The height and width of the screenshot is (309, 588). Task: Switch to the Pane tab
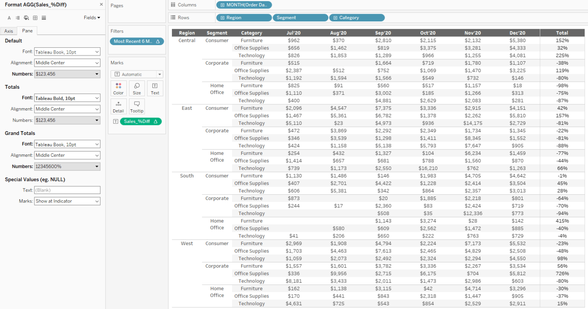point(27,31)
